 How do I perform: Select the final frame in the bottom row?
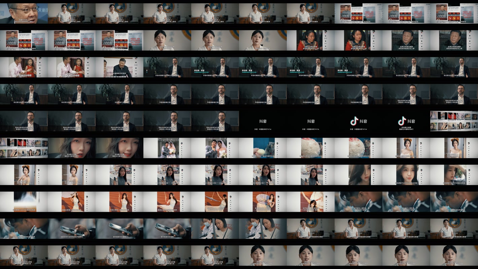454,256
